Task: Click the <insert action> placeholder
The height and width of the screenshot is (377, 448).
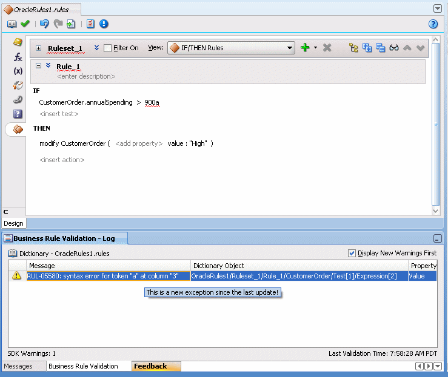Action: click(62, 160)
